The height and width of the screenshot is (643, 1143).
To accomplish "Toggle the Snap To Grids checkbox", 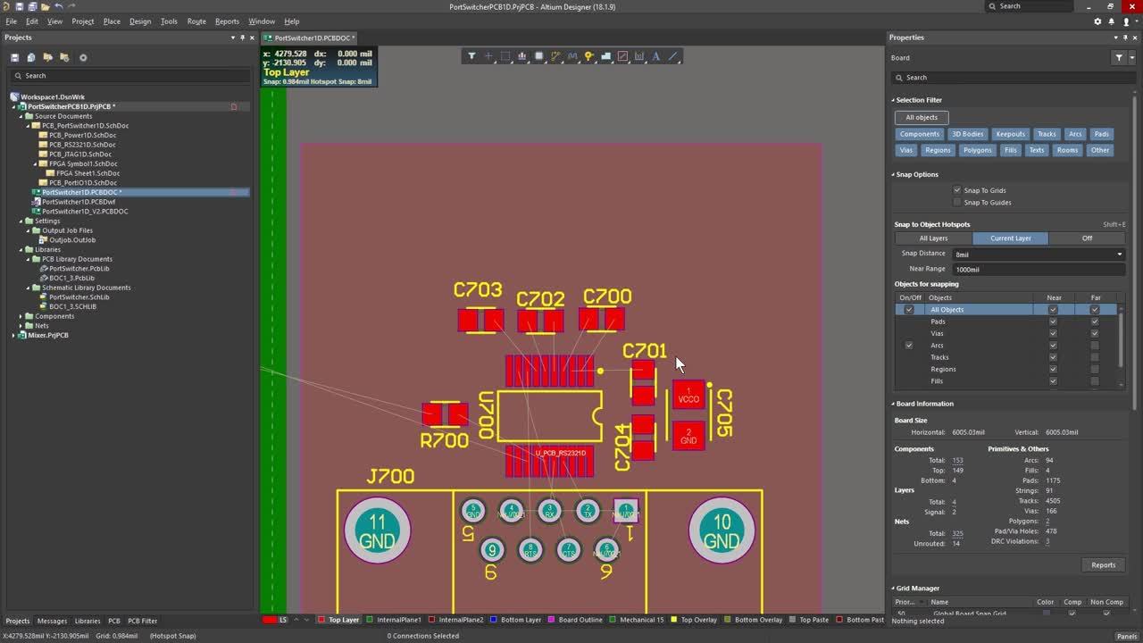I will click(957, 190).
